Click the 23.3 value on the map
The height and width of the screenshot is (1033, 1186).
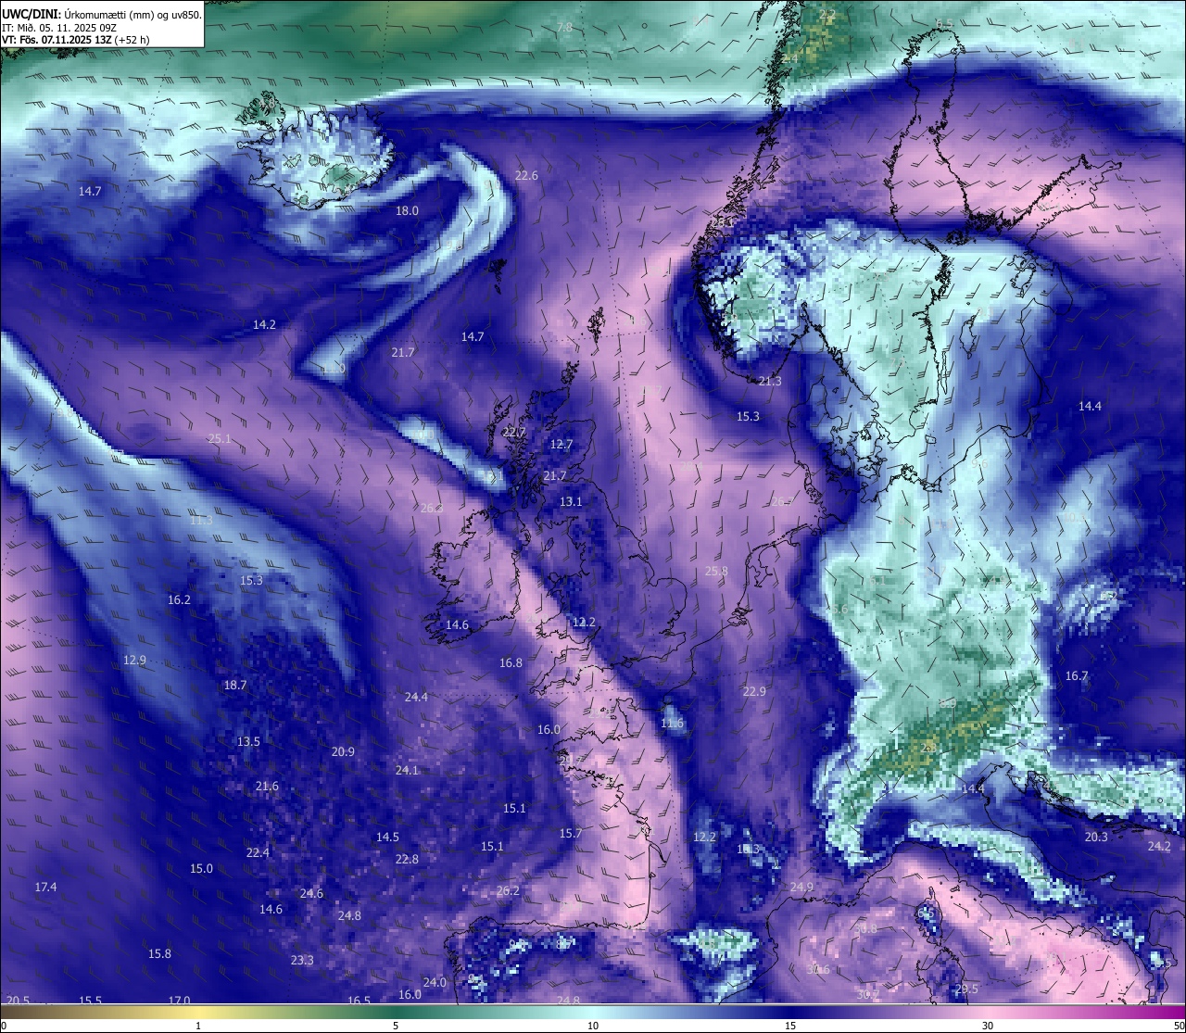pyautogui.click(x=302, y=960)
